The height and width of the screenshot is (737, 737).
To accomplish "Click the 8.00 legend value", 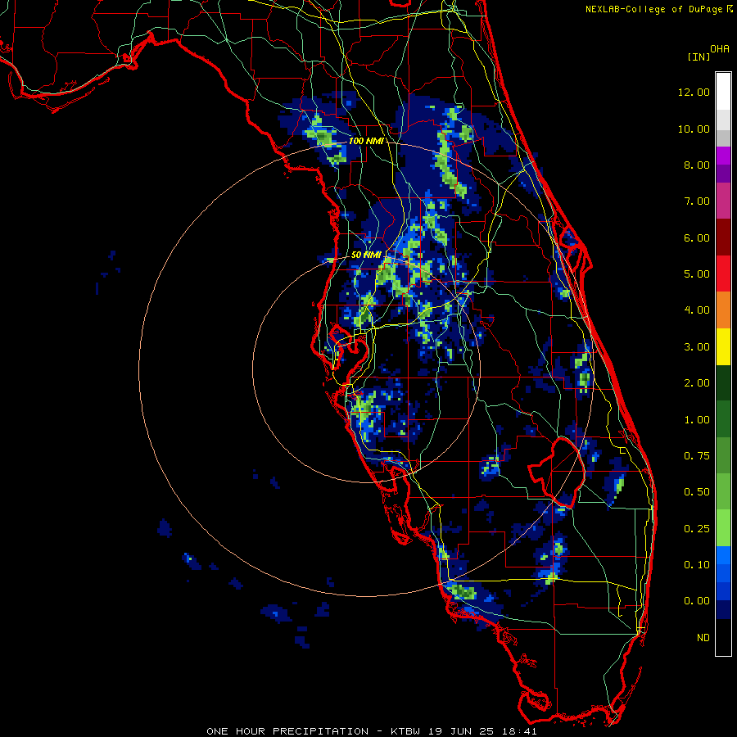I will (x=697, y=165).
